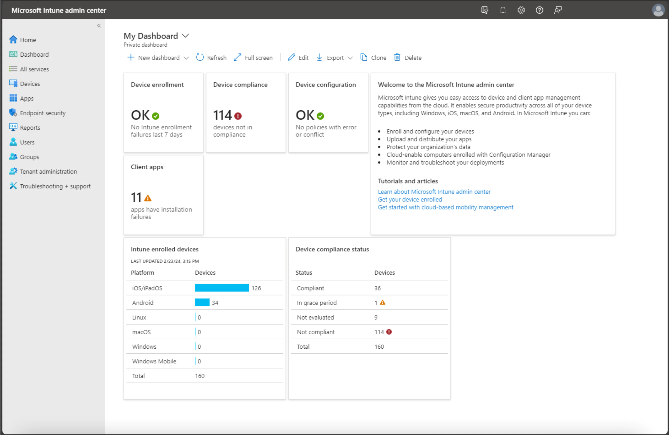Screen dimensions: 669x435
Task: Click the Users person icon in sidebar
Action: point(13,142)
